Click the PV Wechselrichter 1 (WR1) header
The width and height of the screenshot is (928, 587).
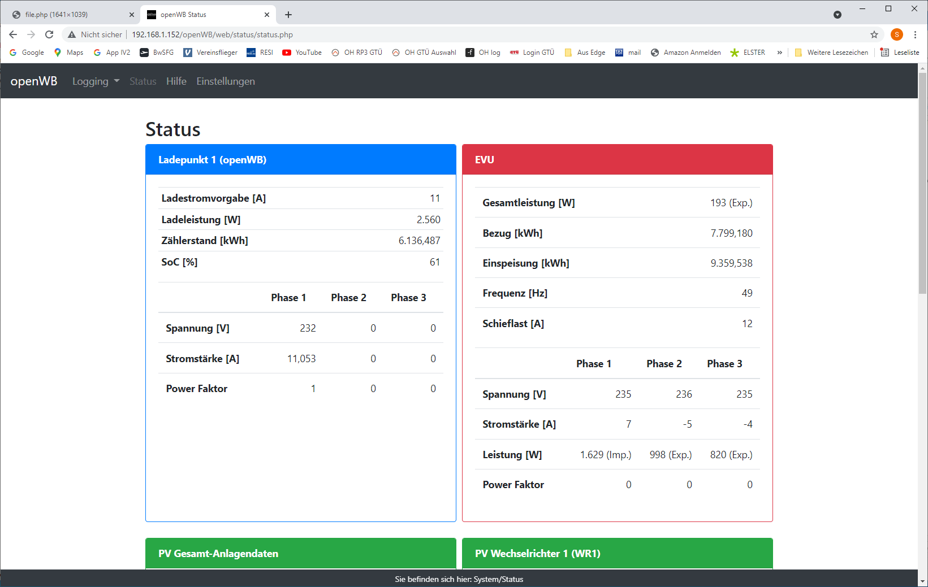[618, 554]
